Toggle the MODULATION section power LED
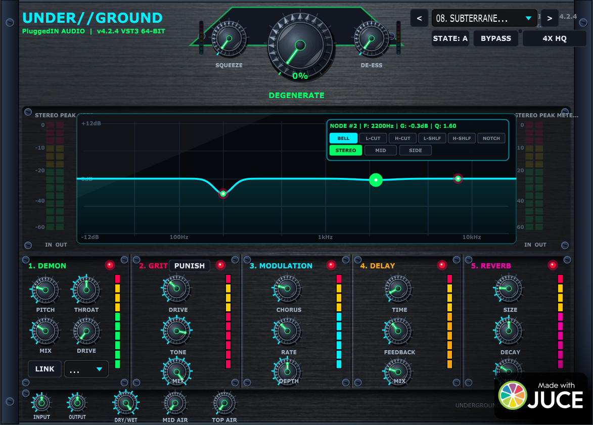The image size is (593, 425). (x=331, y=265)
